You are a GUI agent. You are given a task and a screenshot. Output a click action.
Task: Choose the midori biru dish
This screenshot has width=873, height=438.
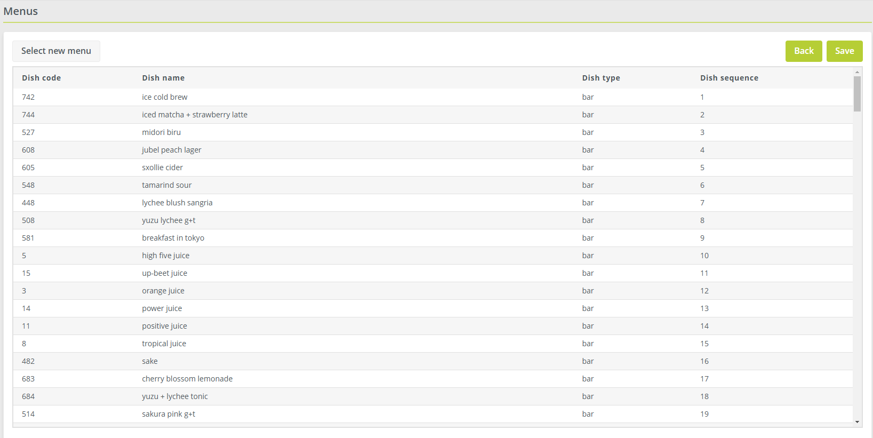[x=161, y=132]
